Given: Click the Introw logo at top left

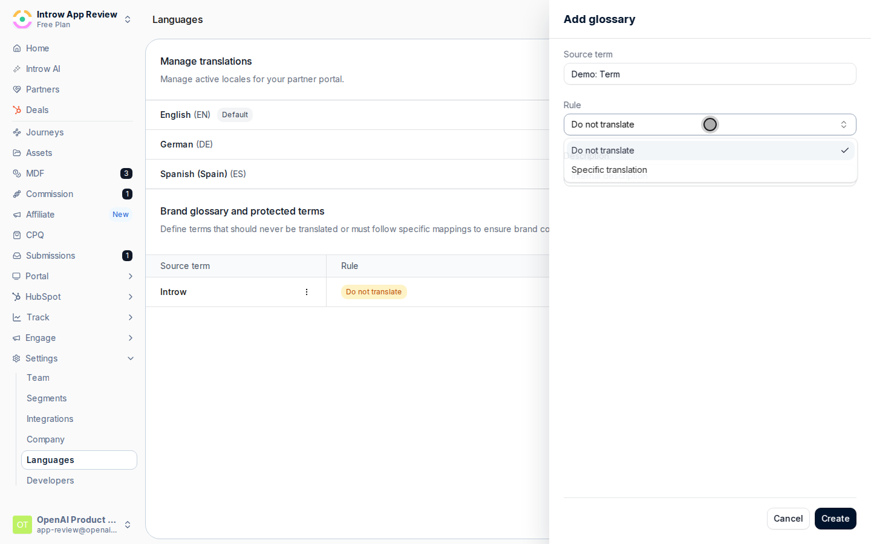Looking at the screenshot, I should (22, 19).
